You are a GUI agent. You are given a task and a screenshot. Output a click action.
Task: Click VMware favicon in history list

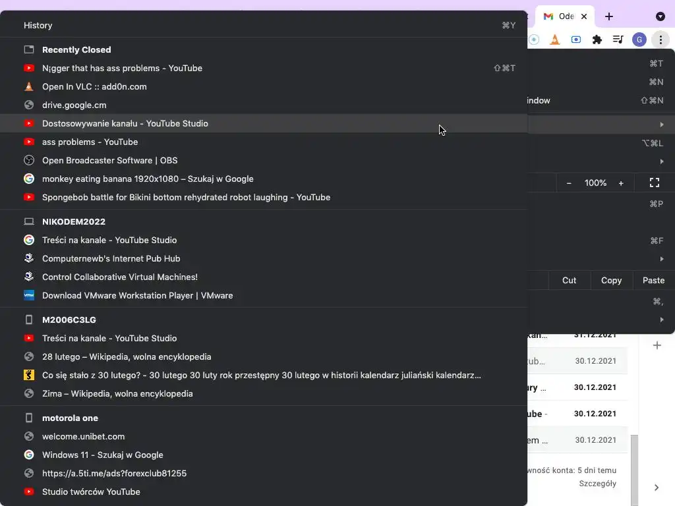pyautogui.click(x=29, y=296)
